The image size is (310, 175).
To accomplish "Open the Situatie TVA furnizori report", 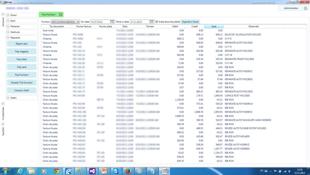I will coord(22,83).
